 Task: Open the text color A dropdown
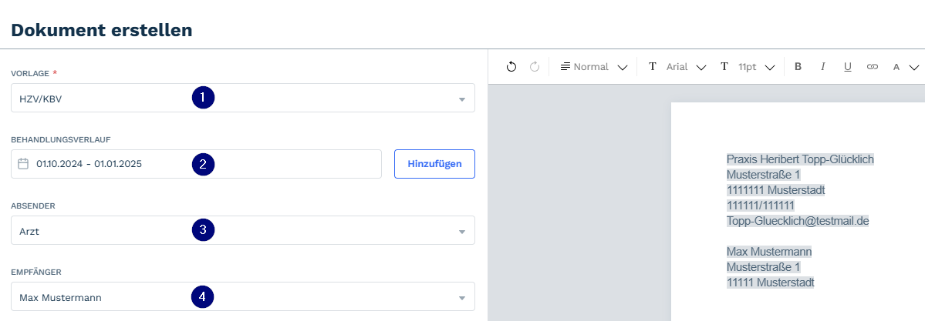point(906,67)
